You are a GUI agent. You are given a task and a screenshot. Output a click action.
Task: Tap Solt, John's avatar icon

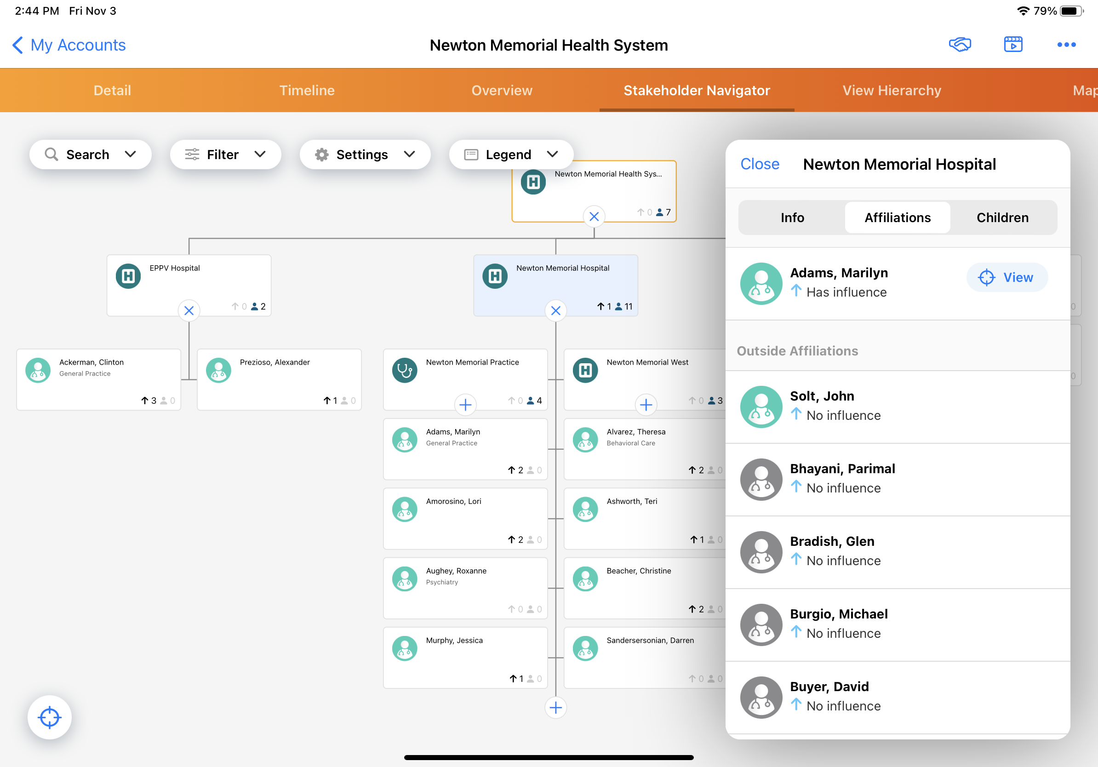(761, 406)
